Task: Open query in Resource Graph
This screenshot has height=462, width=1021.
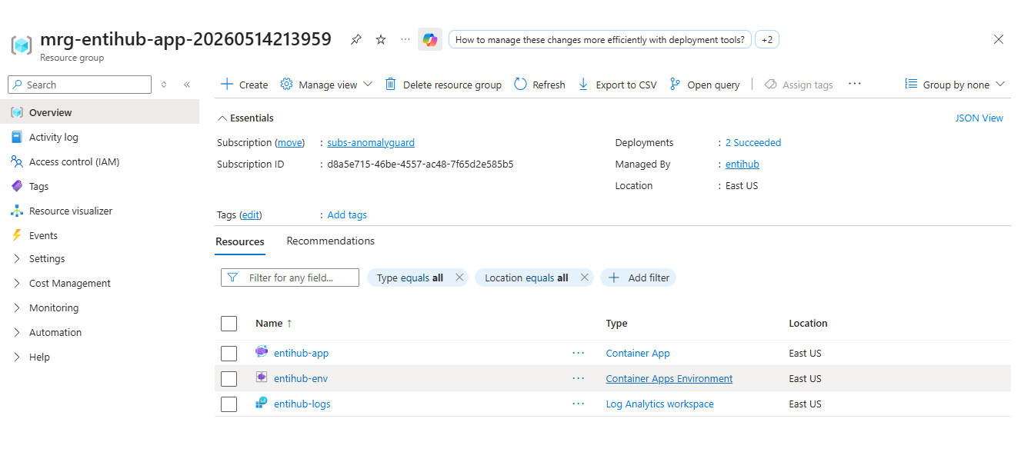Action: (x=705, y=85)
